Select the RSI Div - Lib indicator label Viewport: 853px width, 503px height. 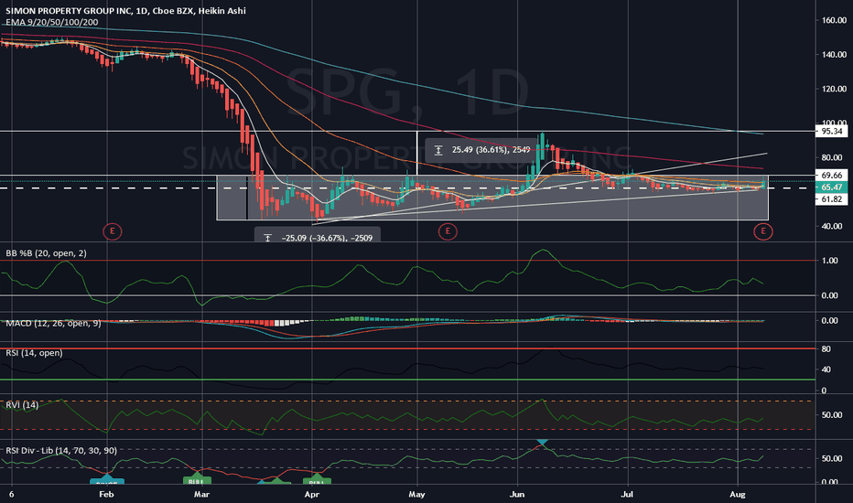[61, 450]
